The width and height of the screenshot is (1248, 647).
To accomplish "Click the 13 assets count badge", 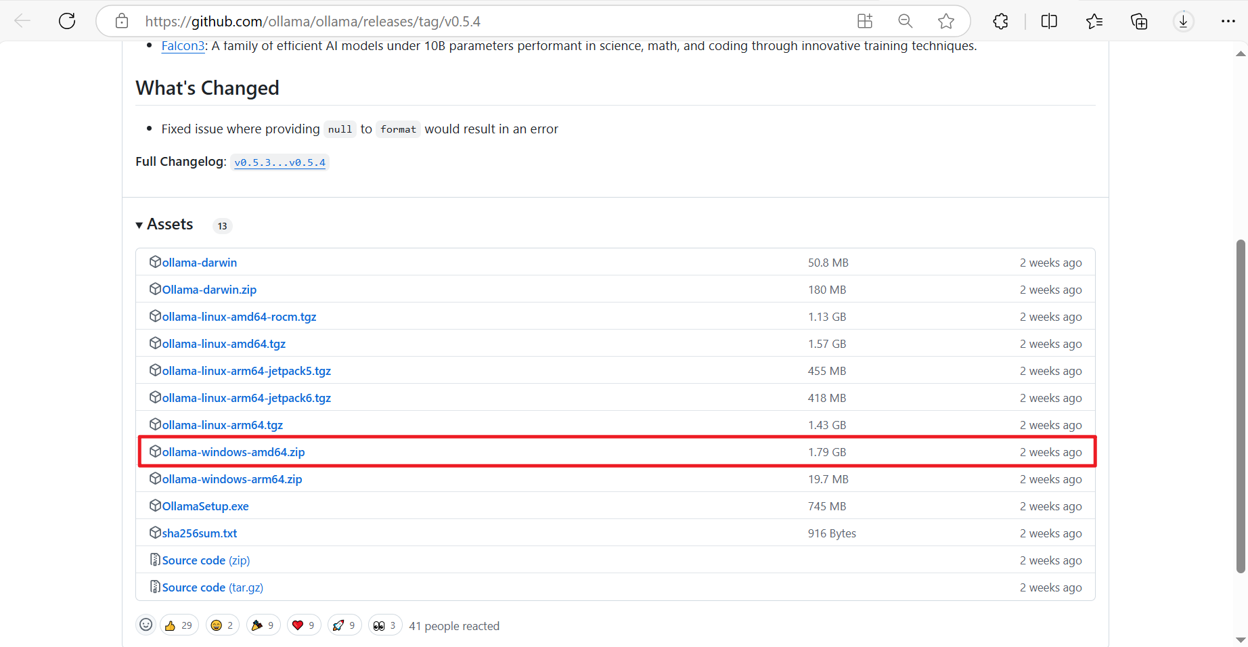I will click(223, 226).
